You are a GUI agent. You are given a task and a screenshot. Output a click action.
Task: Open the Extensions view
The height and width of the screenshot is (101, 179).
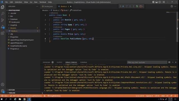3,33
